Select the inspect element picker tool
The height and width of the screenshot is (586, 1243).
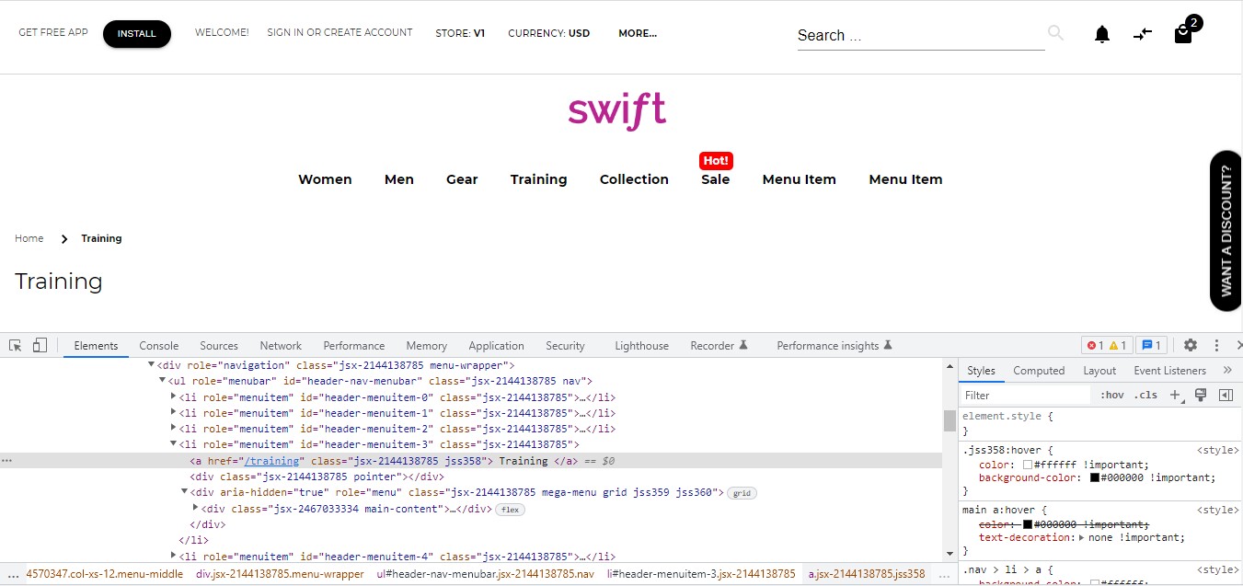pyautogui.click(x=14, y=344)
